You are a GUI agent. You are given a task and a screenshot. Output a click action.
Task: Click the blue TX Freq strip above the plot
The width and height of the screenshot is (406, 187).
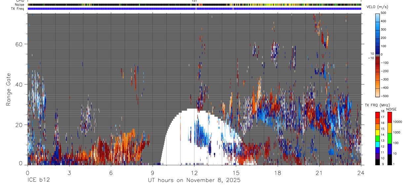click(x=194, y=9)
